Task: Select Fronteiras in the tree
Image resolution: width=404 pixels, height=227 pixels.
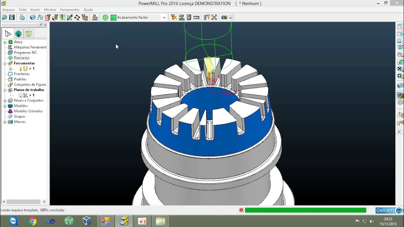Action: point(22,74)
